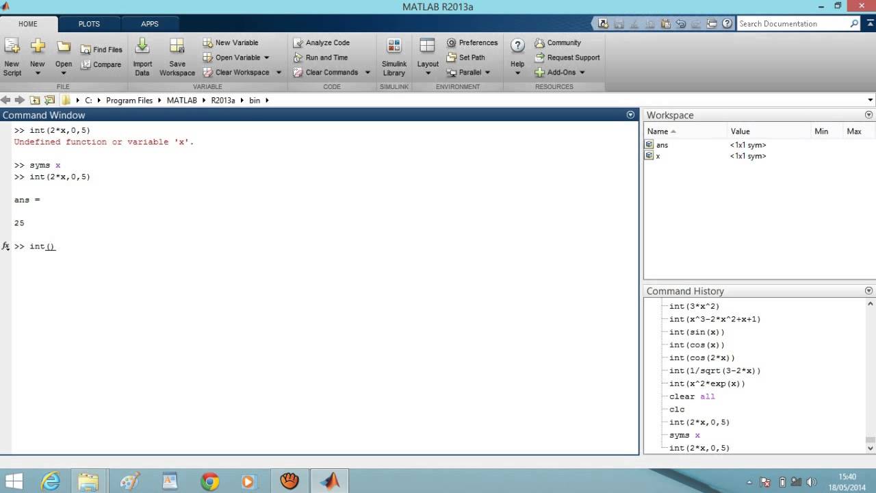This screenshot has width=876, height=493.
Task: Expand the Open Variable dropdown
Action: [x=266, y=58]
